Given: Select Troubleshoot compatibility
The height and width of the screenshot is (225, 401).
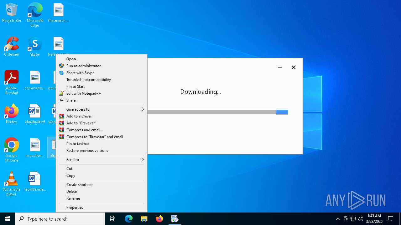Looking at the screenshot, I should 102,80.
